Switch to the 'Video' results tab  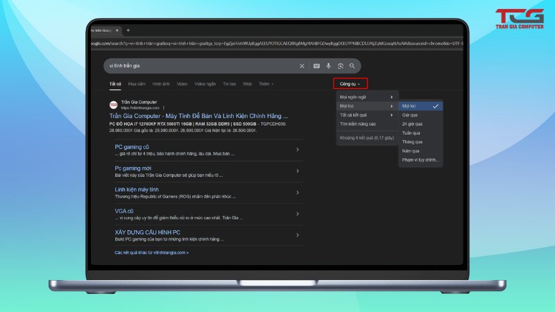182,84
